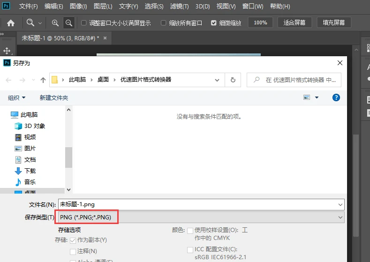Open the 滤镜(T) menu
This screenshot has height=262, width=370.
point(179,7)
